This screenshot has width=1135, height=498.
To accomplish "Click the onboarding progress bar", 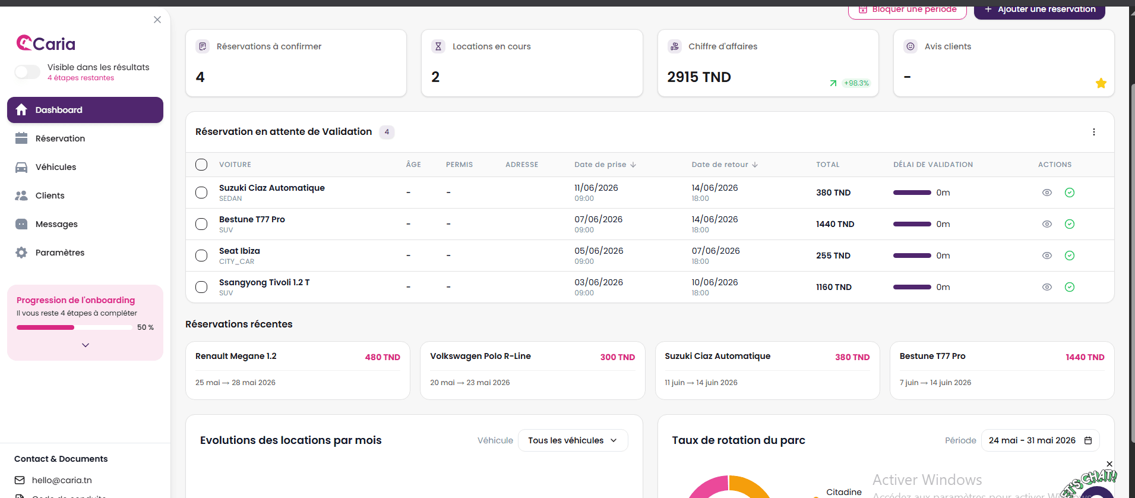I will tap(74, 327).
